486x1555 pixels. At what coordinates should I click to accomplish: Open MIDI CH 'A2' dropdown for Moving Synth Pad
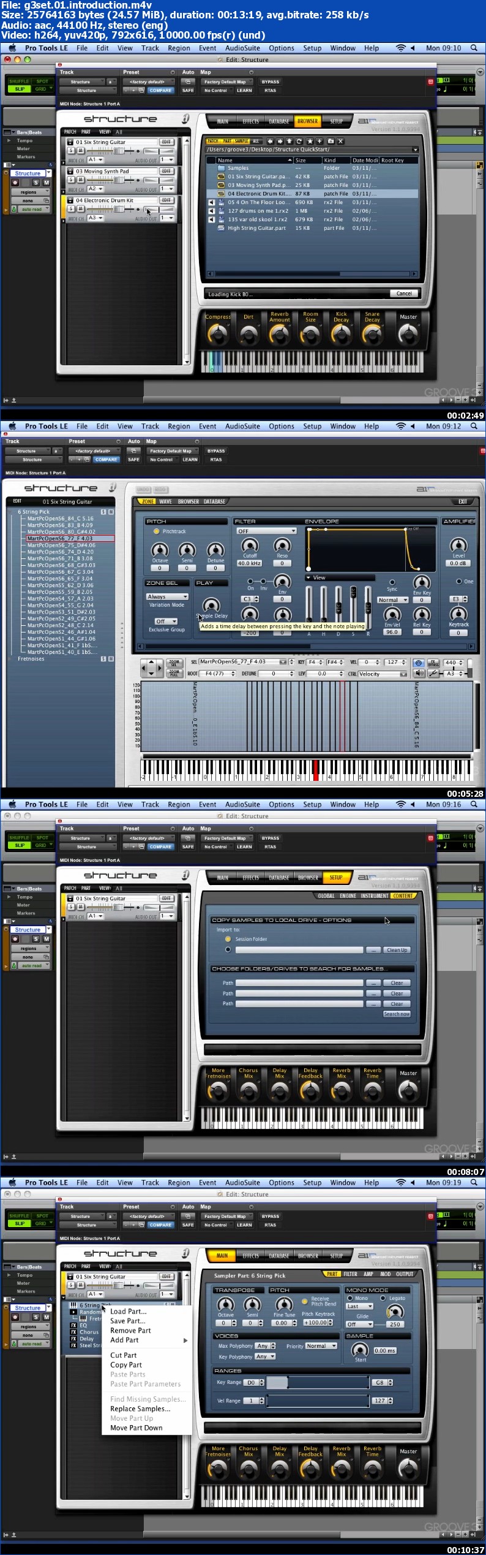[x=95, y=189]
